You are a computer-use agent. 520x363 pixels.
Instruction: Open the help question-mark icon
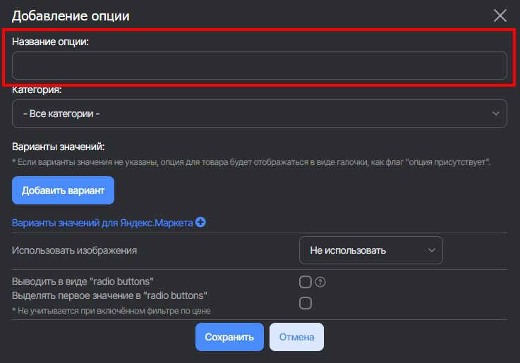coord(320,282)
